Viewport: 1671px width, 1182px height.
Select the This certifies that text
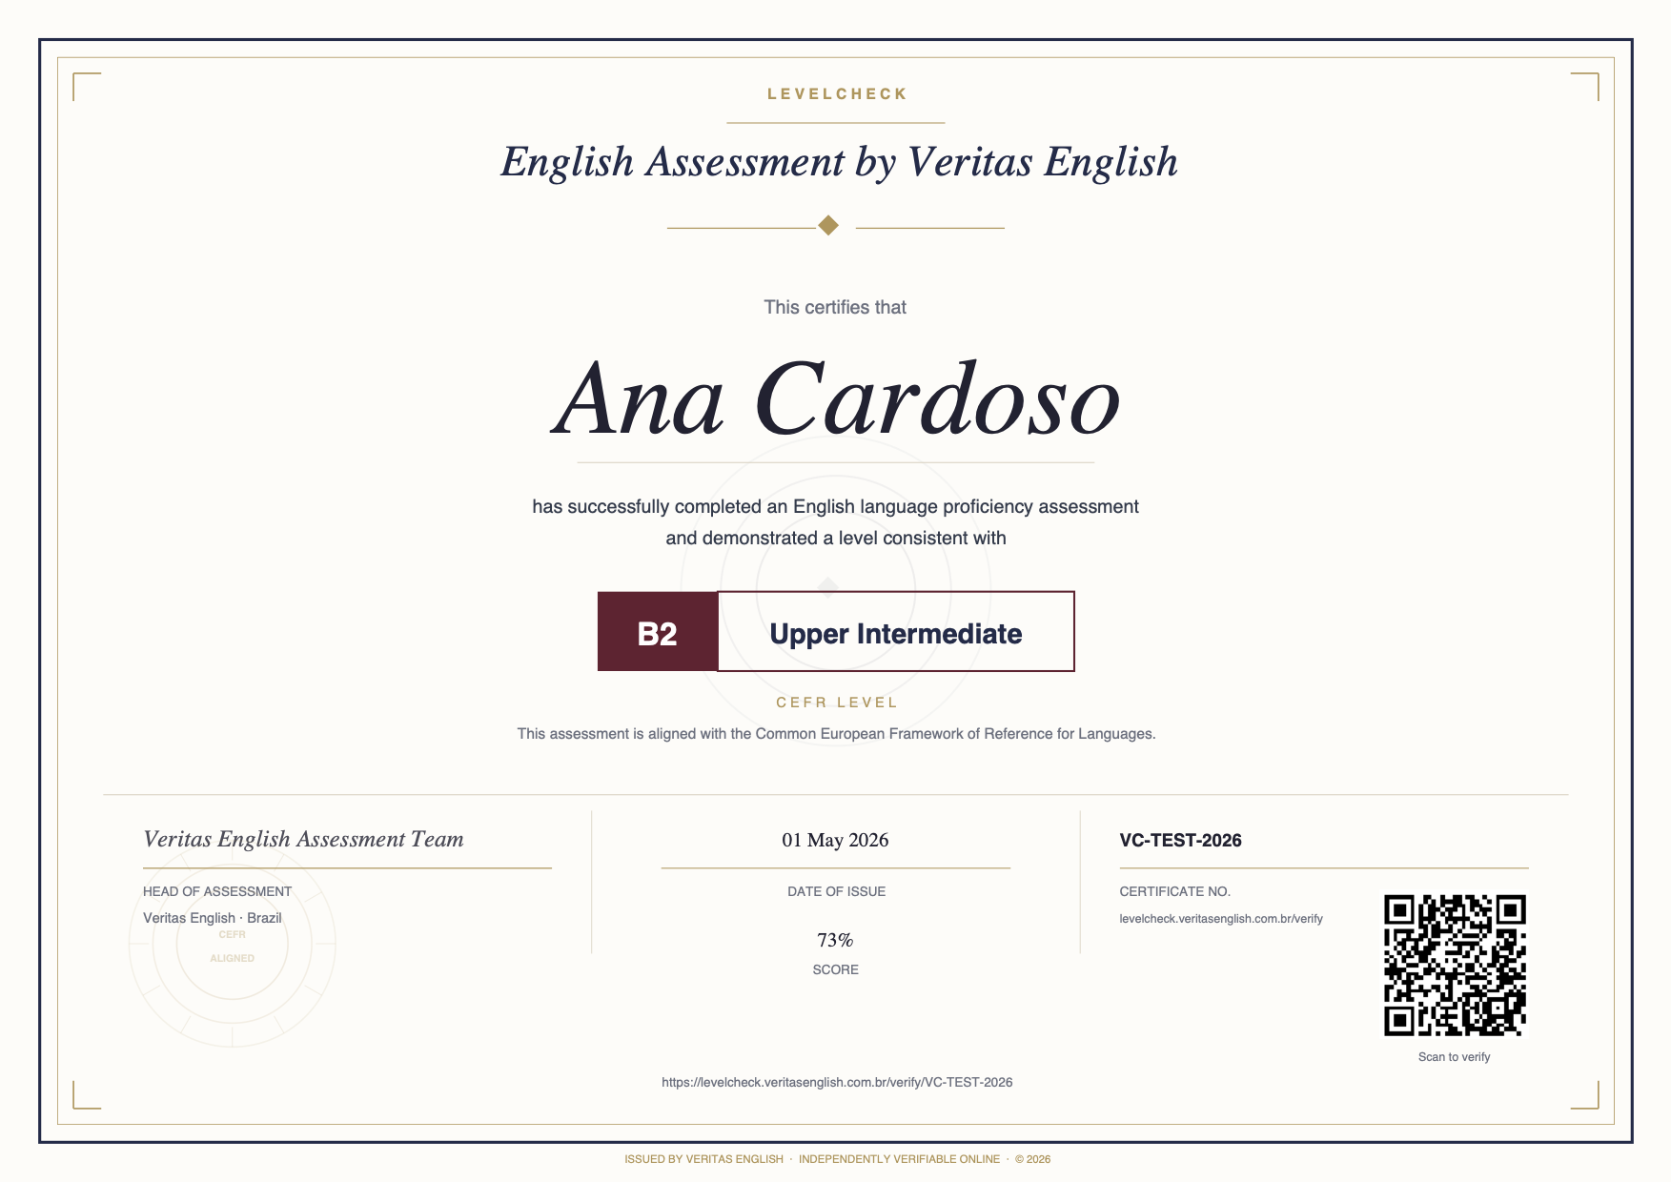pos(835,307)
